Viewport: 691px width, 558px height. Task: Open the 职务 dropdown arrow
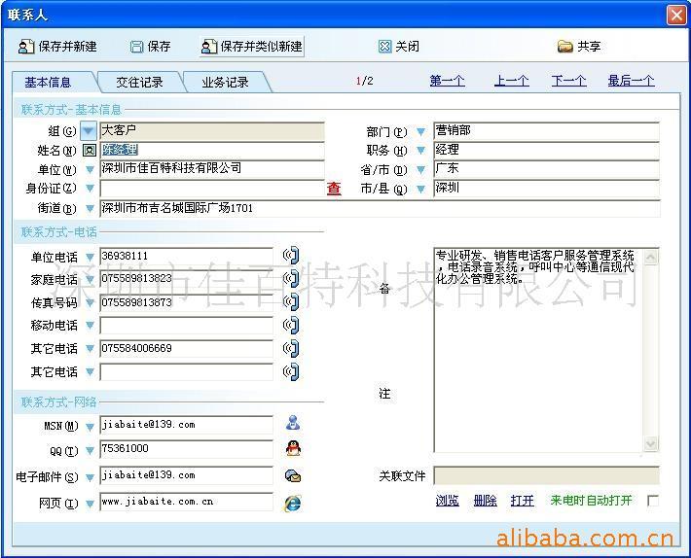pyautogui.click(x=420, y=150)
